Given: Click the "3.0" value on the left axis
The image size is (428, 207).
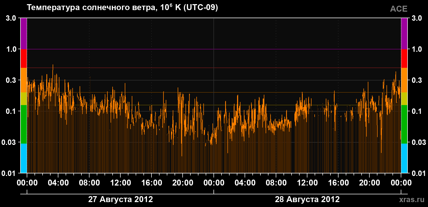Looking at the screenshot, I should [11, 18].
